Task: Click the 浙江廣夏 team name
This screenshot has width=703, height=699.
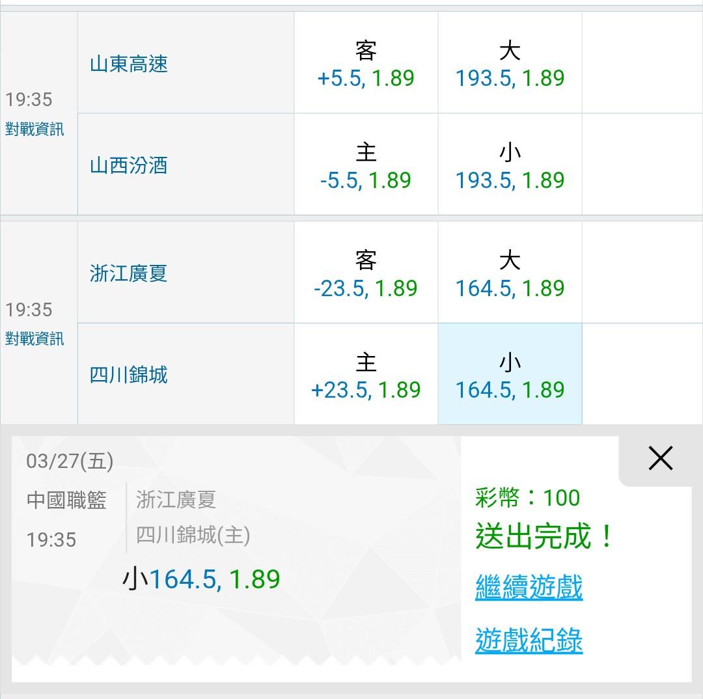Action: (x=129, y=273)
